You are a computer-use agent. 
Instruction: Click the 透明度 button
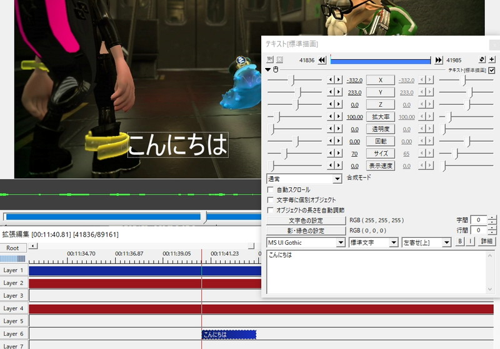381,129
